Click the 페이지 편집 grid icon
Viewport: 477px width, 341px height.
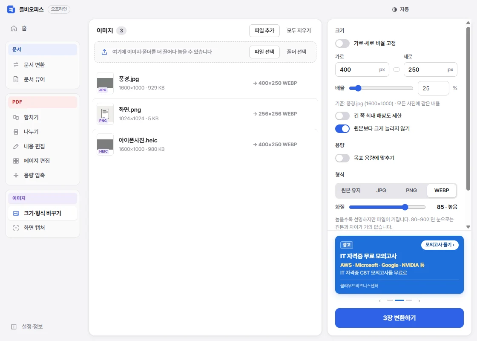click(x=16, y=161)
